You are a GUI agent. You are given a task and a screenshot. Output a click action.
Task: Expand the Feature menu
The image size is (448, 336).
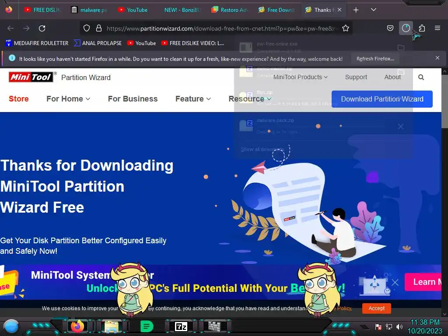coord(193,99)
